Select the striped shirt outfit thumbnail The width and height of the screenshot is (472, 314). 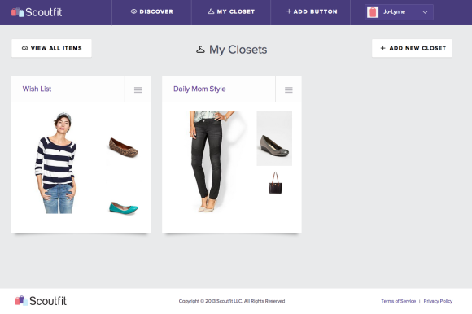[x=56, y=163]
